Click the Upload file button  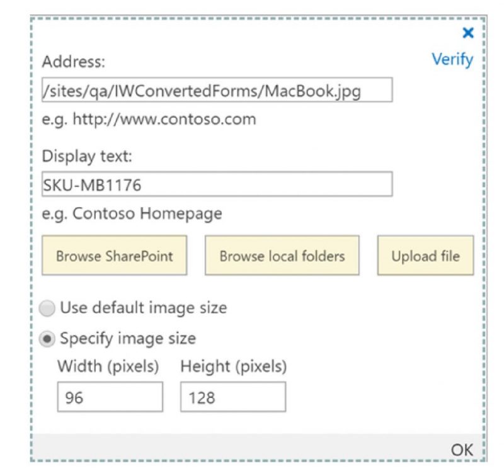pos(425,256)
